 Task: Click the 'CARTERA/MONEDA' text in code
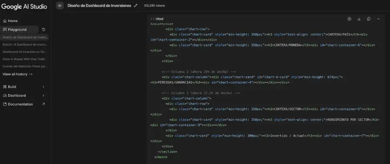[x=288, y=45]
